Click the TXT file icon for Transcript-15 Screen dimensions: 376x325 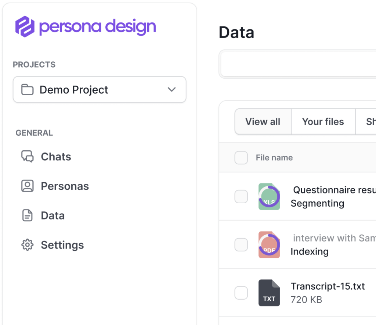point(269,293)
